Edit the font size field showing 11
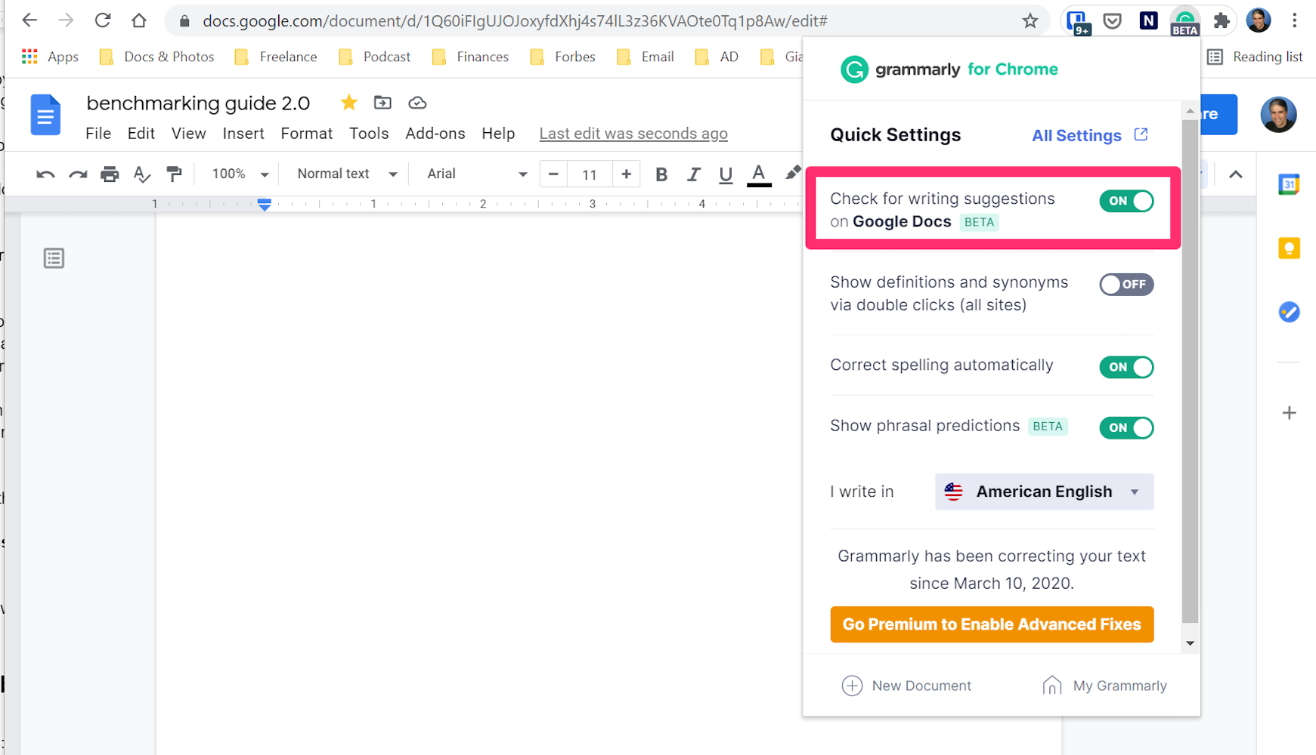Screen dimensions: 1316x755 pyautogui.click(x=590, y=174)
